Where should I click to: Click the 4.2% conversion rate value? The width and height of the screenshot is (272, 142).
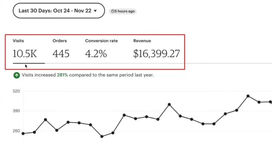tap(96, 54)
